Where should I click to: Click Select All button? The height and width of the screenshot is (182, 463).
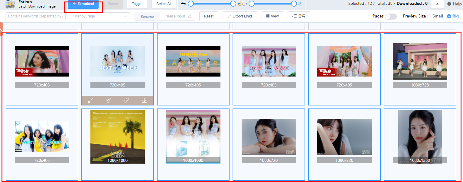[164, 4]
